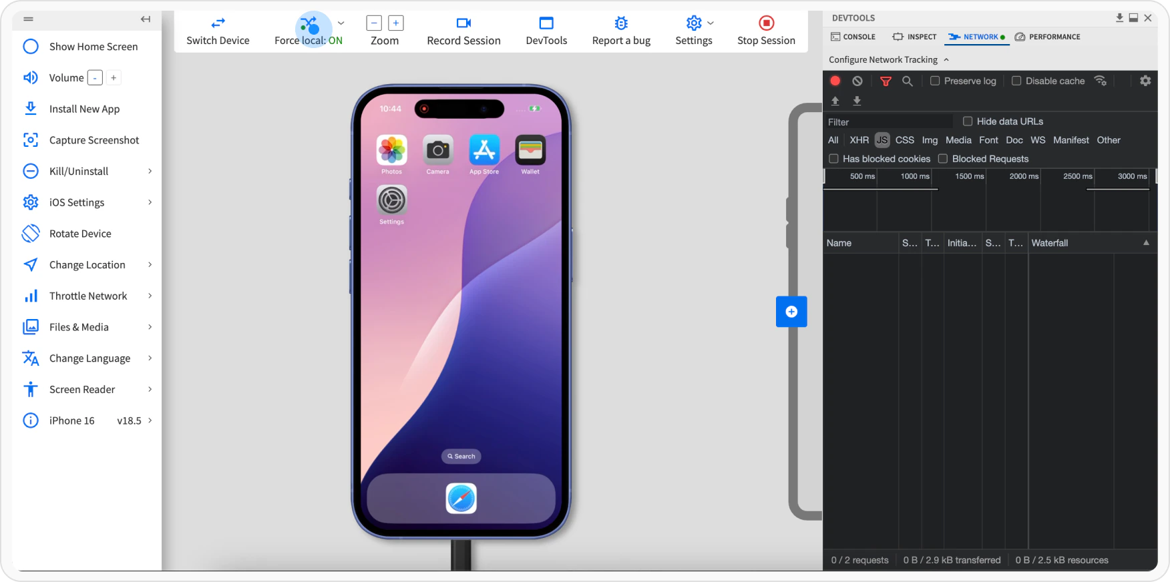
Task: Filter requests by CSS
Action: 905,140
